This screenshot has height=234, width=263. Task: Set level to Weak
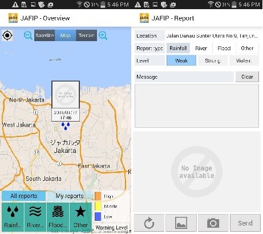click(x=181, y=60)
